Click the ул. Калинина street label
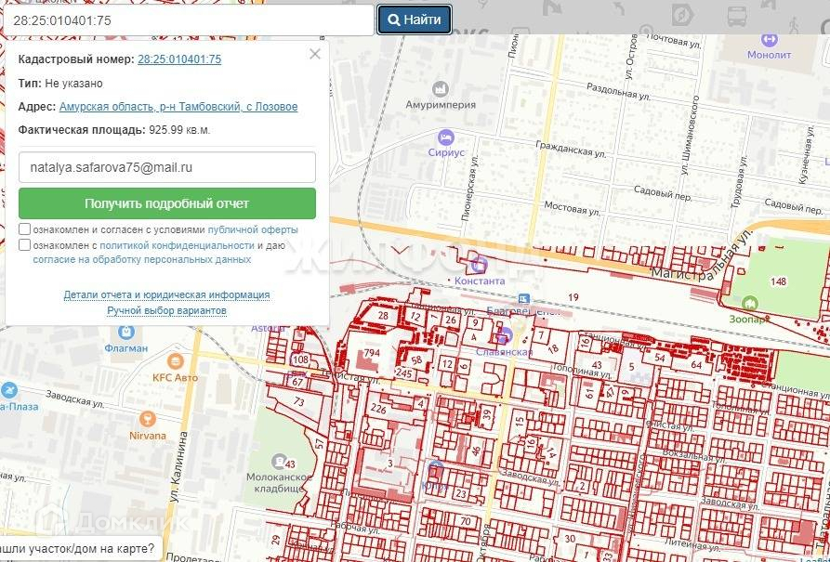This screenshot has height=562, width=830. point(178,466)
